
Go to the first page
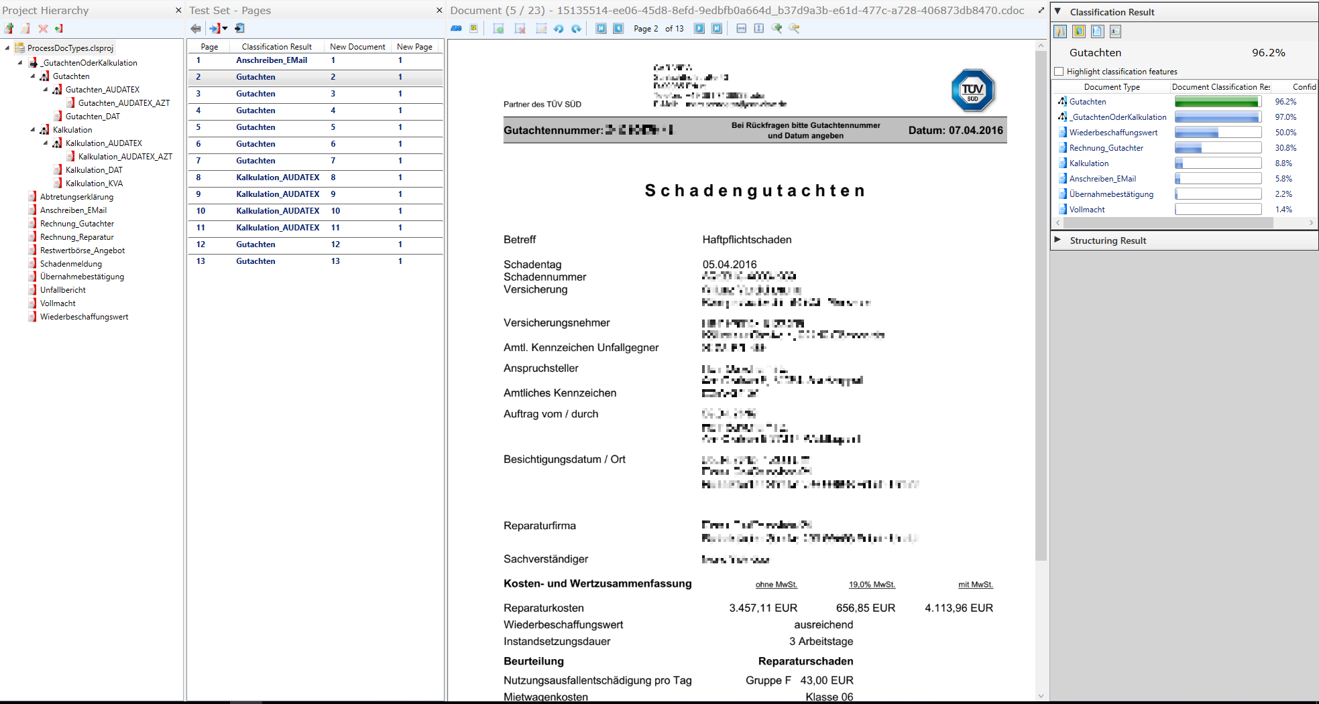(601, 28)
